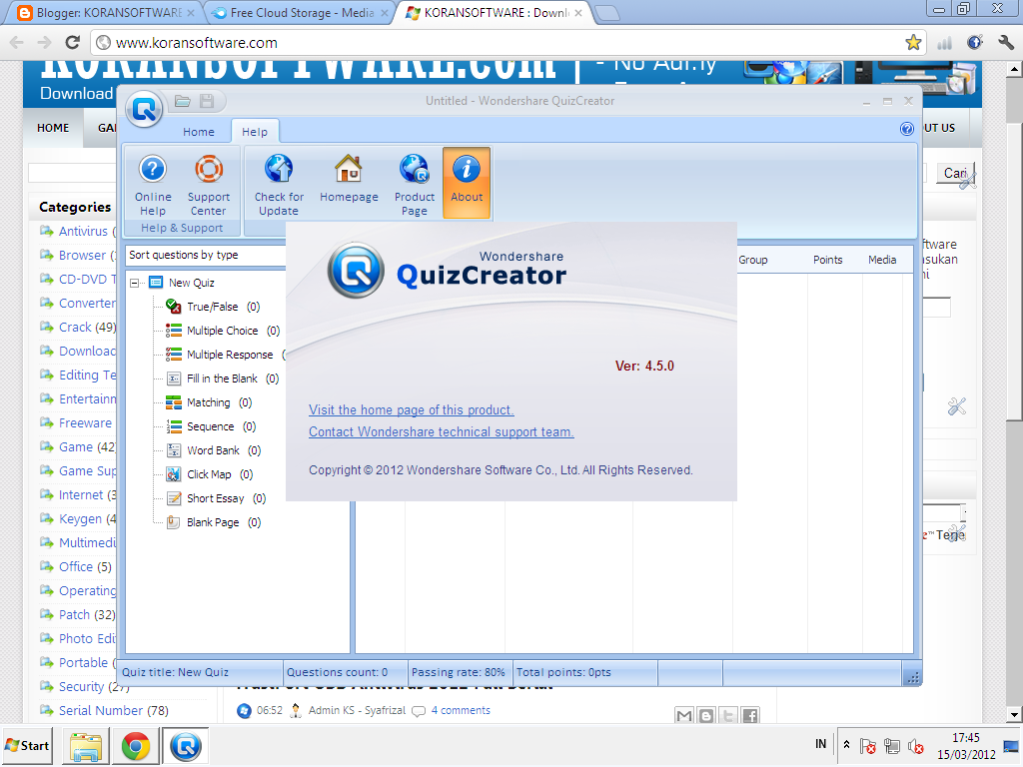Open the Sort questions by type dropdown
Viewport: 1023px width, 767px height.
coord(206,255)
